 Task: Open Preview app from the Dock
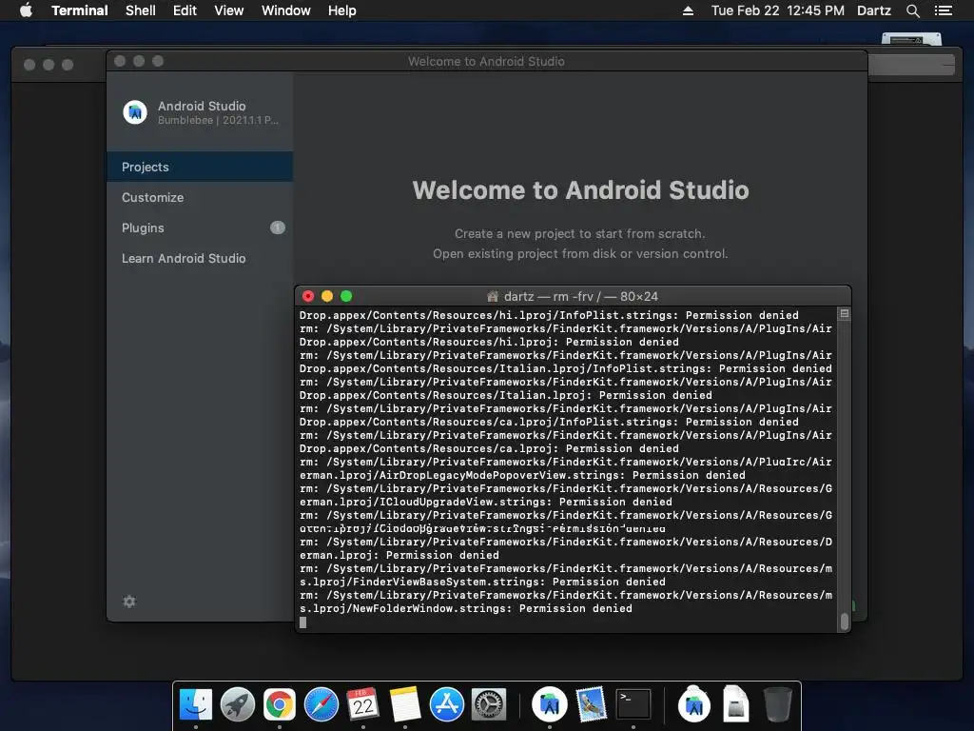tap(591, 704)
